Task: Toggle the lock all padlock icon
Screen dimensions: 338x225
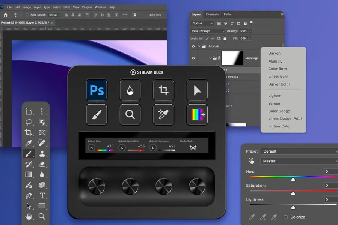Action: point(225,39)
